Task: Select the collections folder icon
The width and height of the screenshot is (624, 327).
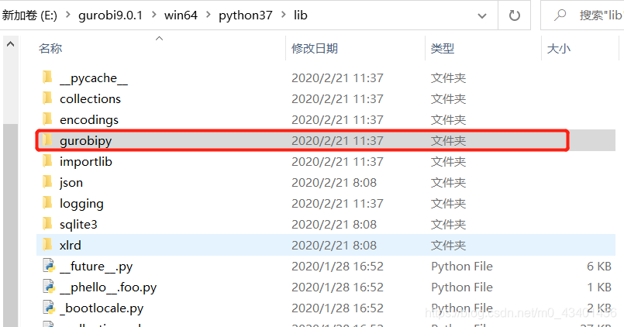Action: click(x=47, y=98)
